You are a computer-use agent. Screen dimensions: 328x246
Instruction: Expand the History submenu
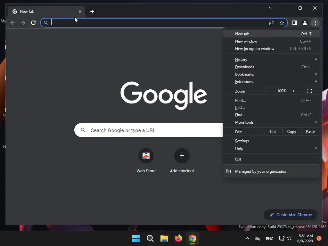[x=271, y=59]
